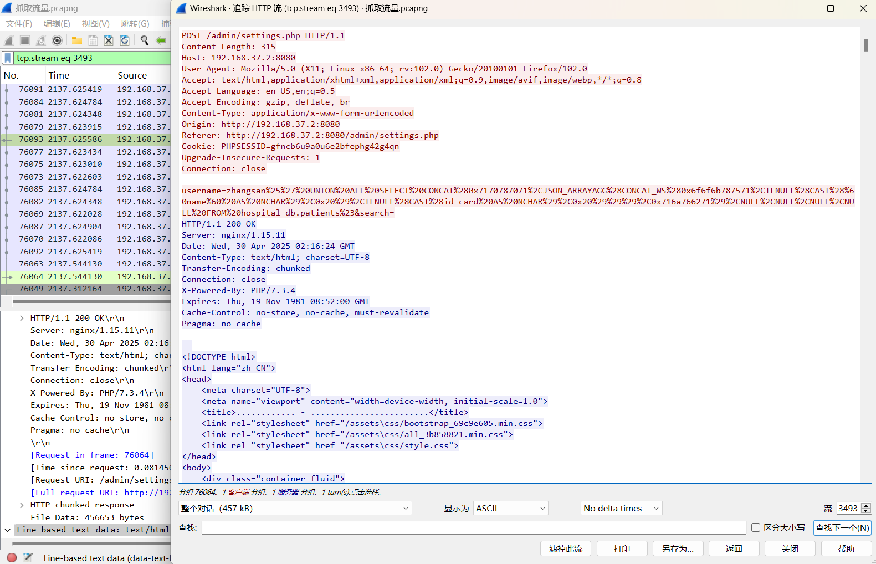Select packet row 76049
876x564 pixels.
pyautogui.click(x=85, y=289)
